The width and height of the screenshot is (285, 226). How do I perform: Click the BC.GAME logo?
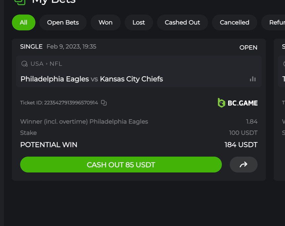[x=237, y=103]
